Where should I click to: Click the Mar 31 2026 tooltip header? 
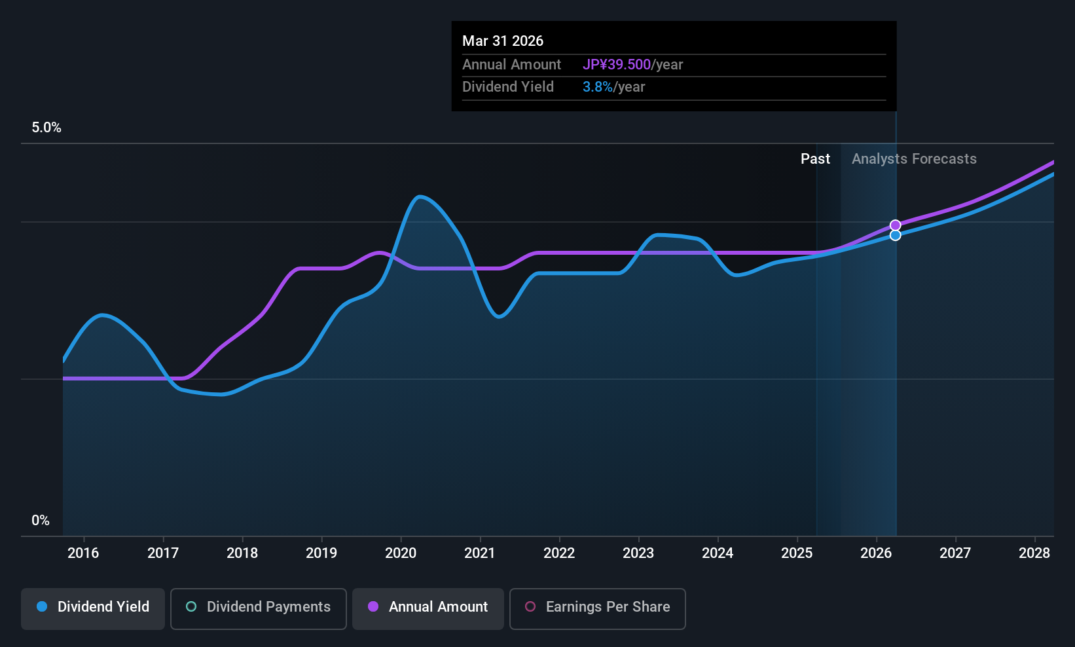click(x=503, y=41)
